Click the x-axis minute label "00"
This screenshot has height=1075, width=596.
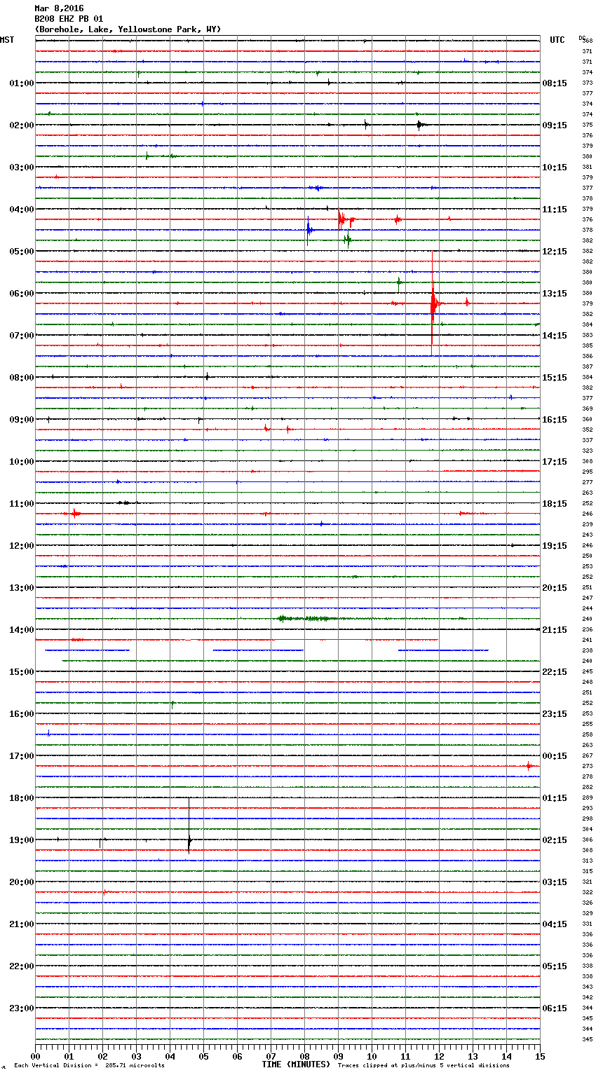point(35,1056)
